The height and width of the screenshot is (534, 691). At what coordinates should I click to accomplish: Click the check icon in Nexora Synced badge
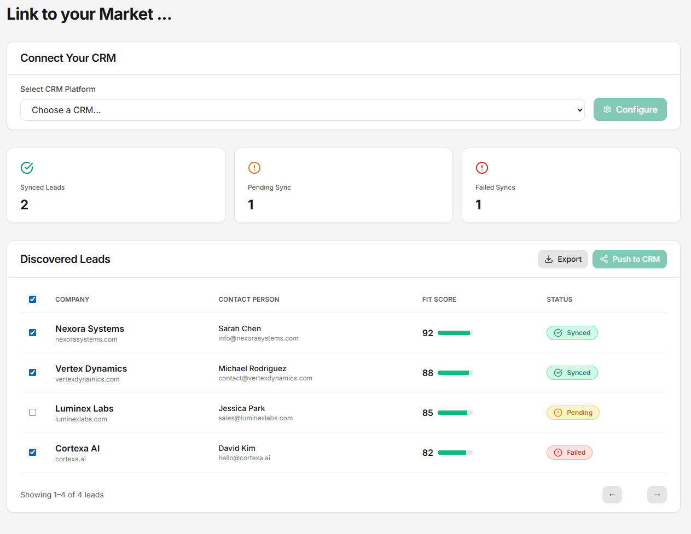click(x=558, y=333)
